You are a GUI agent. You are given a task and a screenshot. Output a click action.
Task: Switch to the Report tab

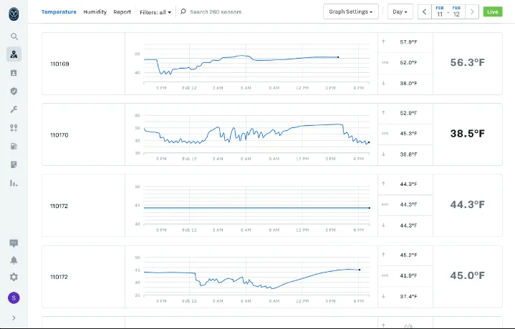tap(122, 12)
